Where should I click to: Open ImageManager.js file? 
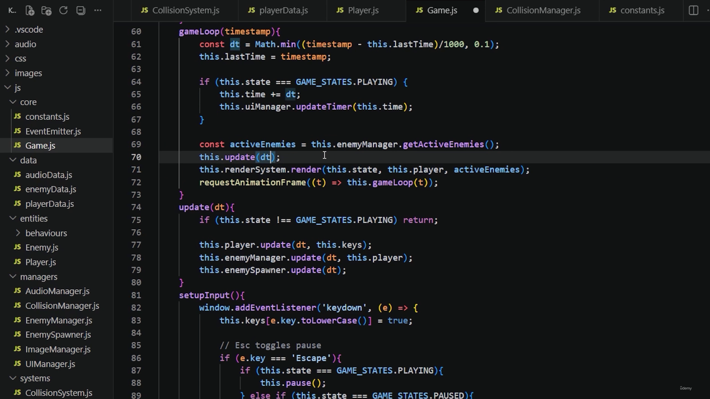(56, 349)
